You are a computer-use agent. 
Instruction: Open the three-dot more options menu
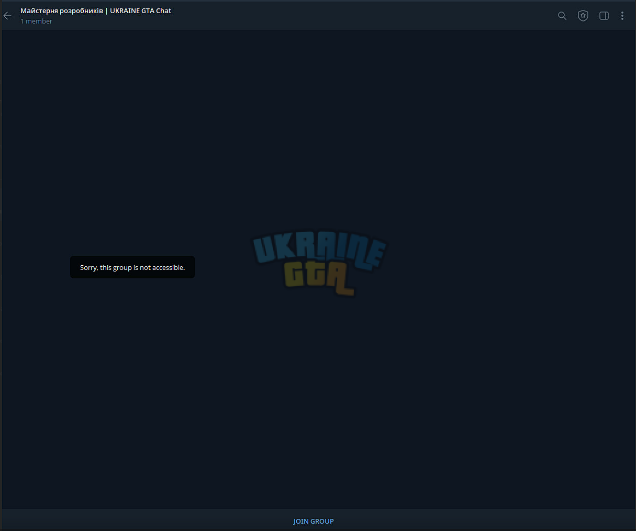click(622, 16)
